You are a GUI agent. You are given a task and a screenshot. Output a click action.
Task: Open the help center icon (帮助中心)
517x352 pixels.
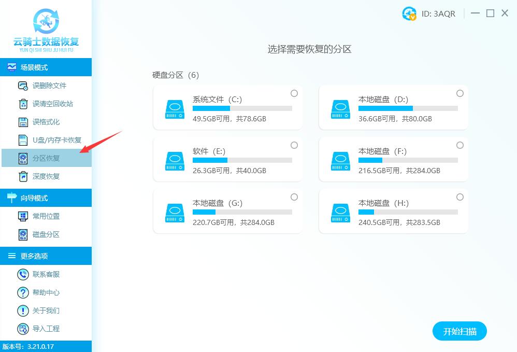(x=23, y=292)
